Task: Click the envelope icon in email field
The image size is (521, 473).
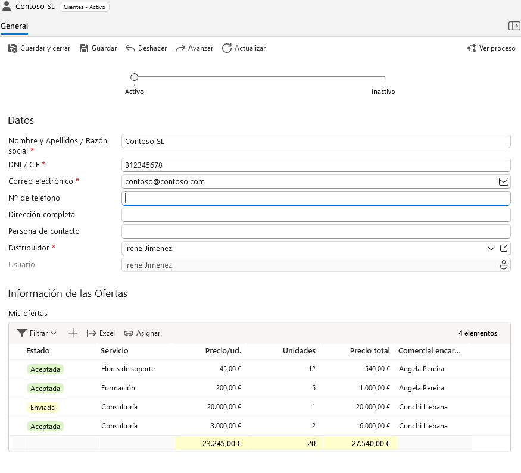Action: click(504, 181)
